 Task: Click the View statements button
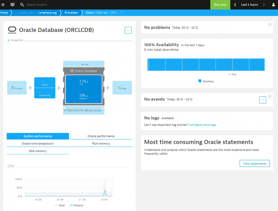point(255,163)
